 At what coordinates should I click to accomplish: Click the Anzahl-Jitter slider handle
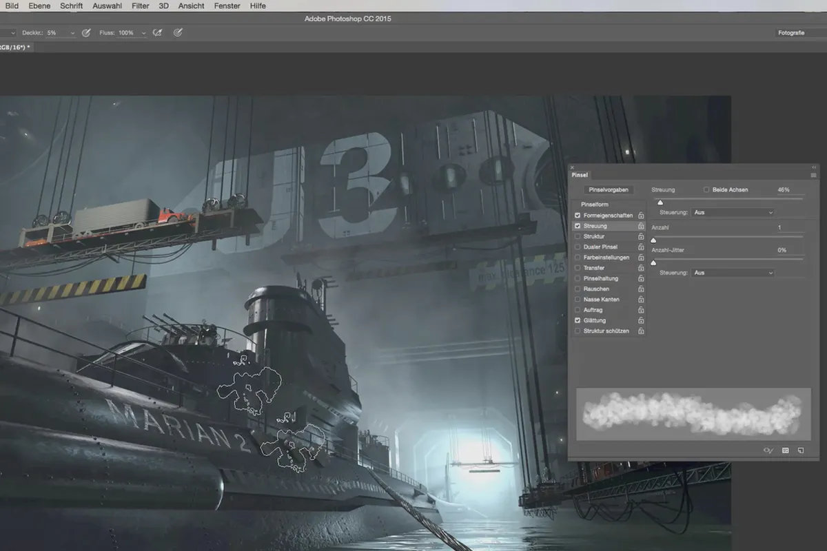[653, 262]
